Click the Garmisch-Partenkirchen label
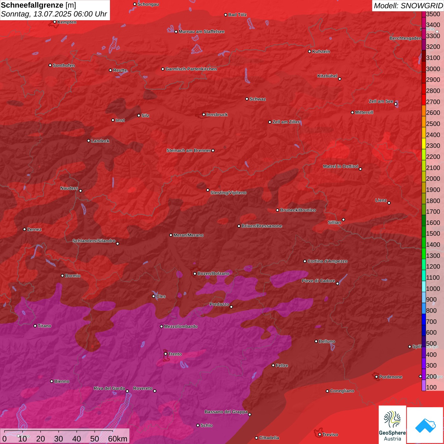Viewport: 444px width, 444px height. [x=191, y=69]
